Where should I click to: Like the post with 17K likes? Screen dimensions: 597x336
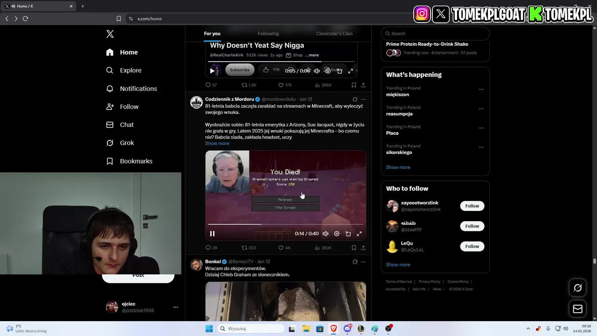tap(285, 85)
